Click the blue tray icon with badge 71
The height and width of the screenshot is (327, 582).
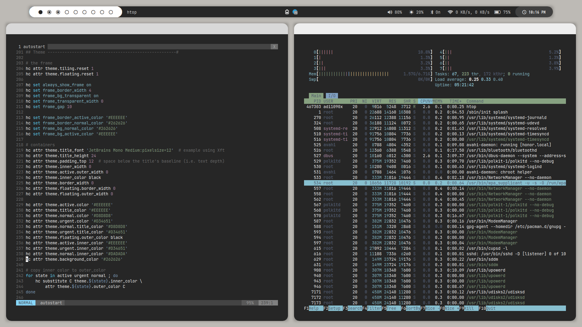pos(295,12)
